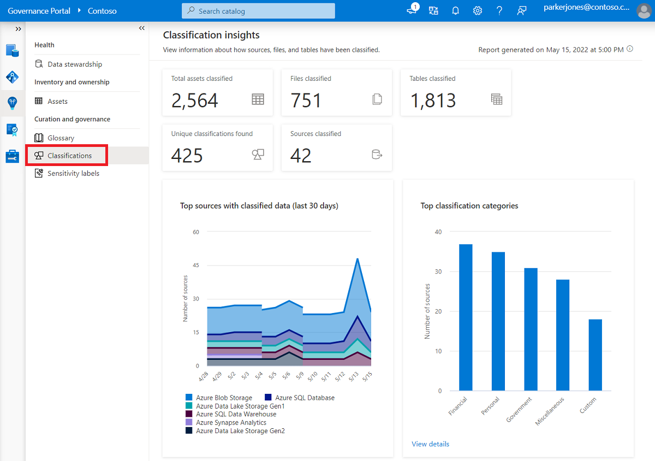Open the Total assets classified tile
The width and height of the screenshot is (655, 461).
217,92
